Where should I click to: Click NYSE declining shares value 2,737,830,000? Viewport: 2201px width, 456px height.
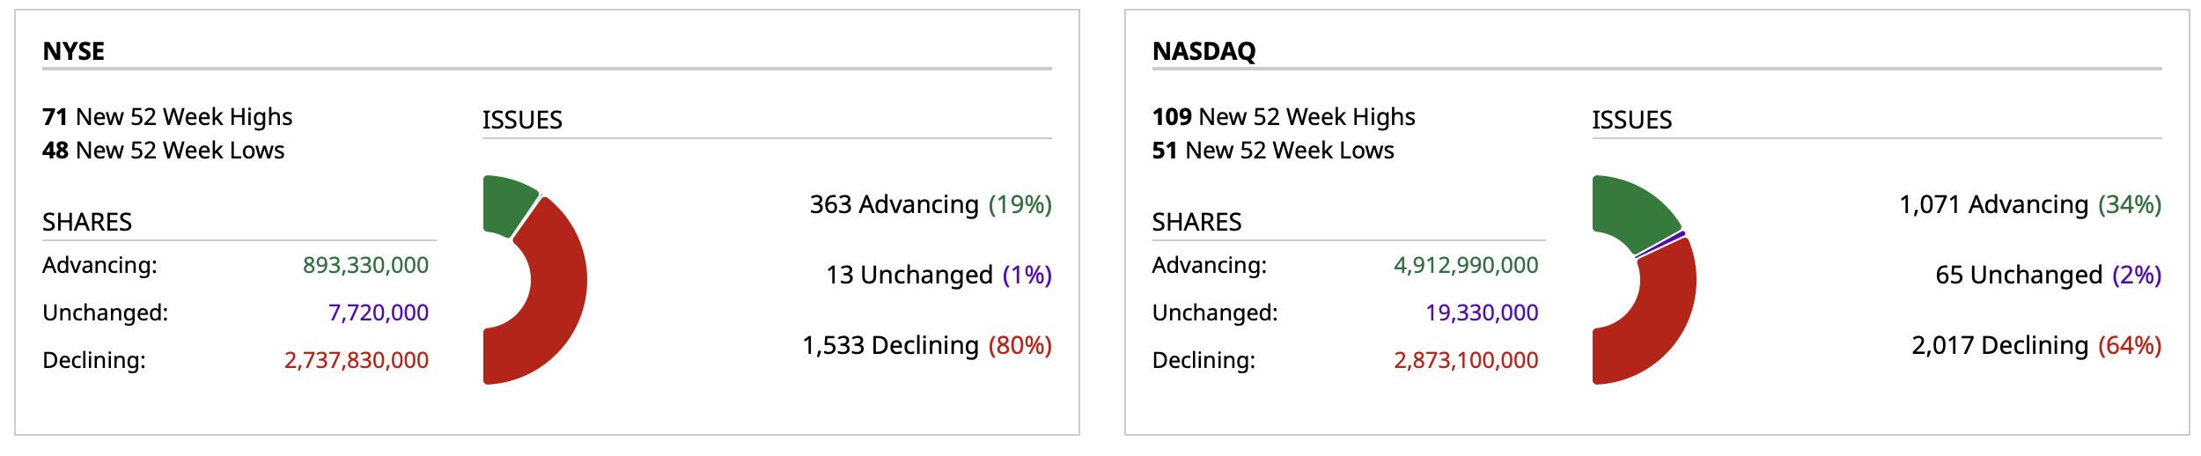[x=356, y=360]
